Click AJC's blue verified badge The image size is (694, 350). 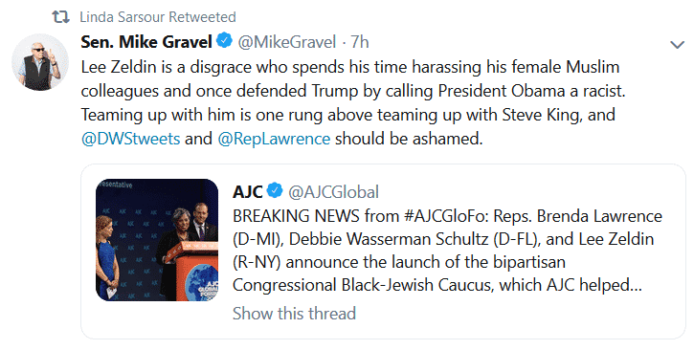(x=275, y=190)
